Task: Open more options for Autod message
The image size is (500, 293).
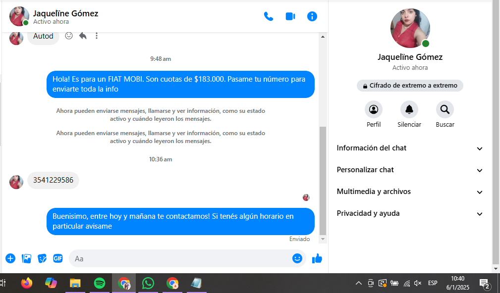Action: coord(97,36)
